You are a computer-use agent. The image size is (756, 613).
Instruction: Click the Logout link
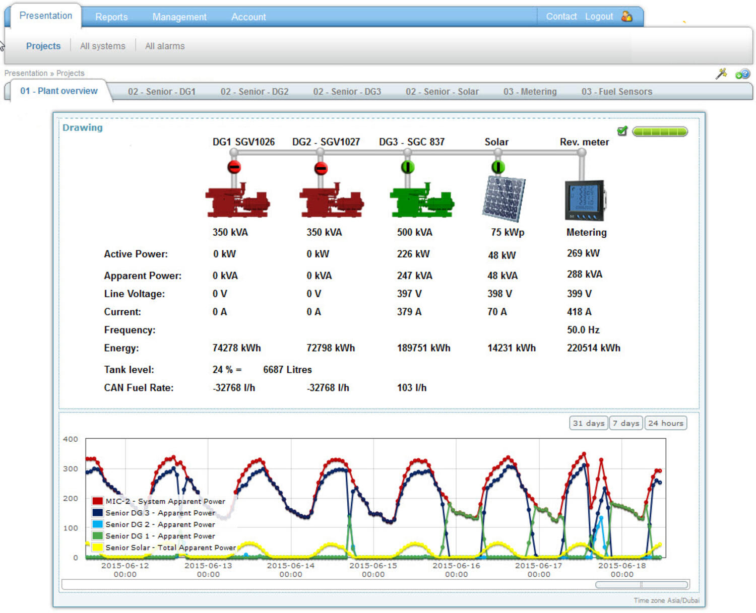[x=599, y=16]
